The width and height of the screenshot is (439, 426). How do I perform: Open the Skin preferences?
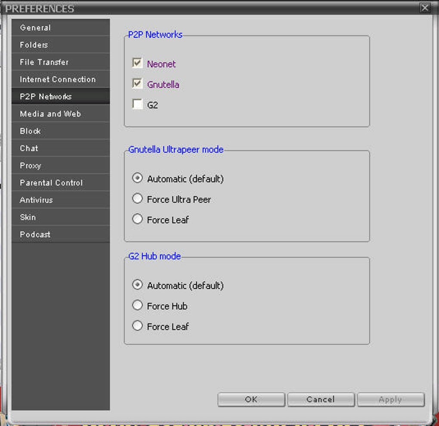click(61, 217)
